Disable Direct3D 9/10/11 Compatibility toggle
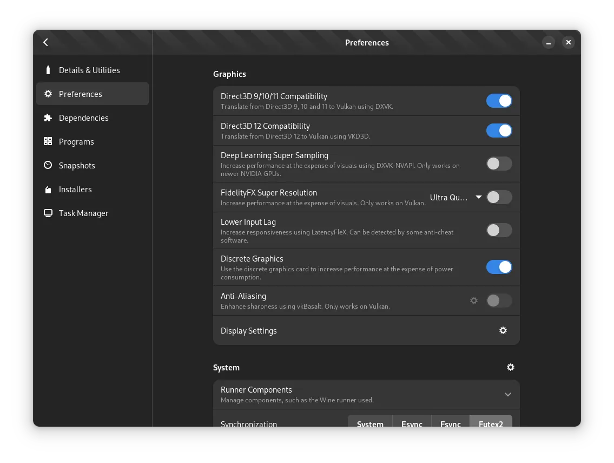 tap(499, 101)
